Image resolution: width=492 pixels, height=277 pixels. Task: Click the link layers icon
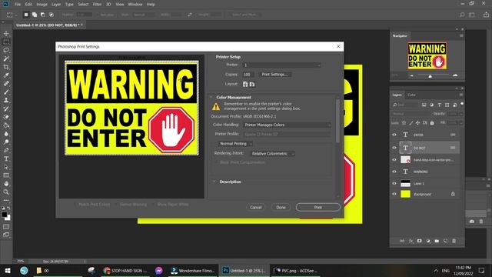coord(402,241)
